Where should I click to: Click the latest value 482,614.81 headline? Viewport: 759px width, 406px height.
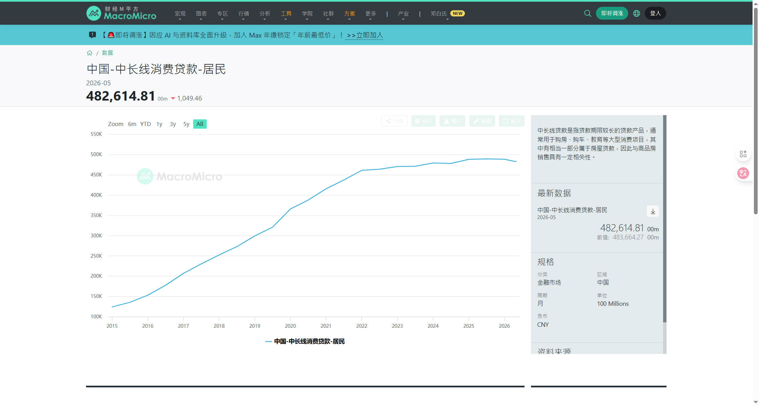[121, 96]
